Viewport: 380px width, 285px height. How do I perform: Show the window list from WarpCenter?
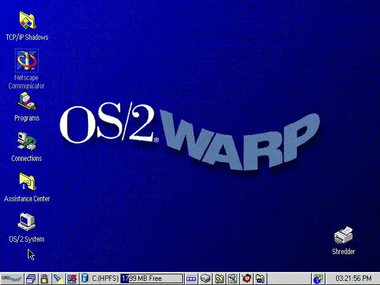tap(31, 278)
